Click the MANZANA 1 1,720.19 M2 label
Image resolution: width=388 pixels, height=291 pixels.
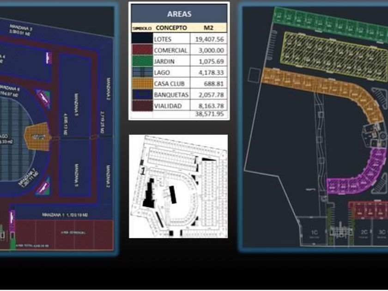tap(65, 215)
